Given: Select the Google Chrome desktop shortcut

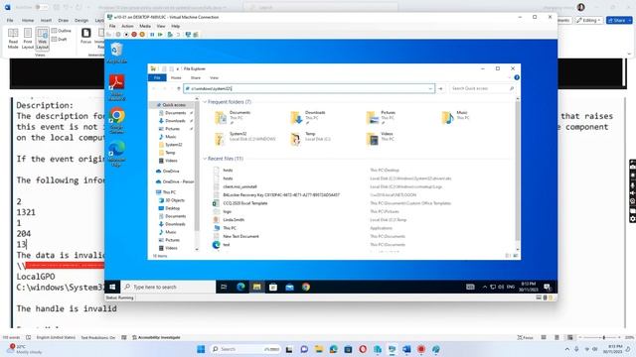Looking at the screenshot, I should (117, 121).
